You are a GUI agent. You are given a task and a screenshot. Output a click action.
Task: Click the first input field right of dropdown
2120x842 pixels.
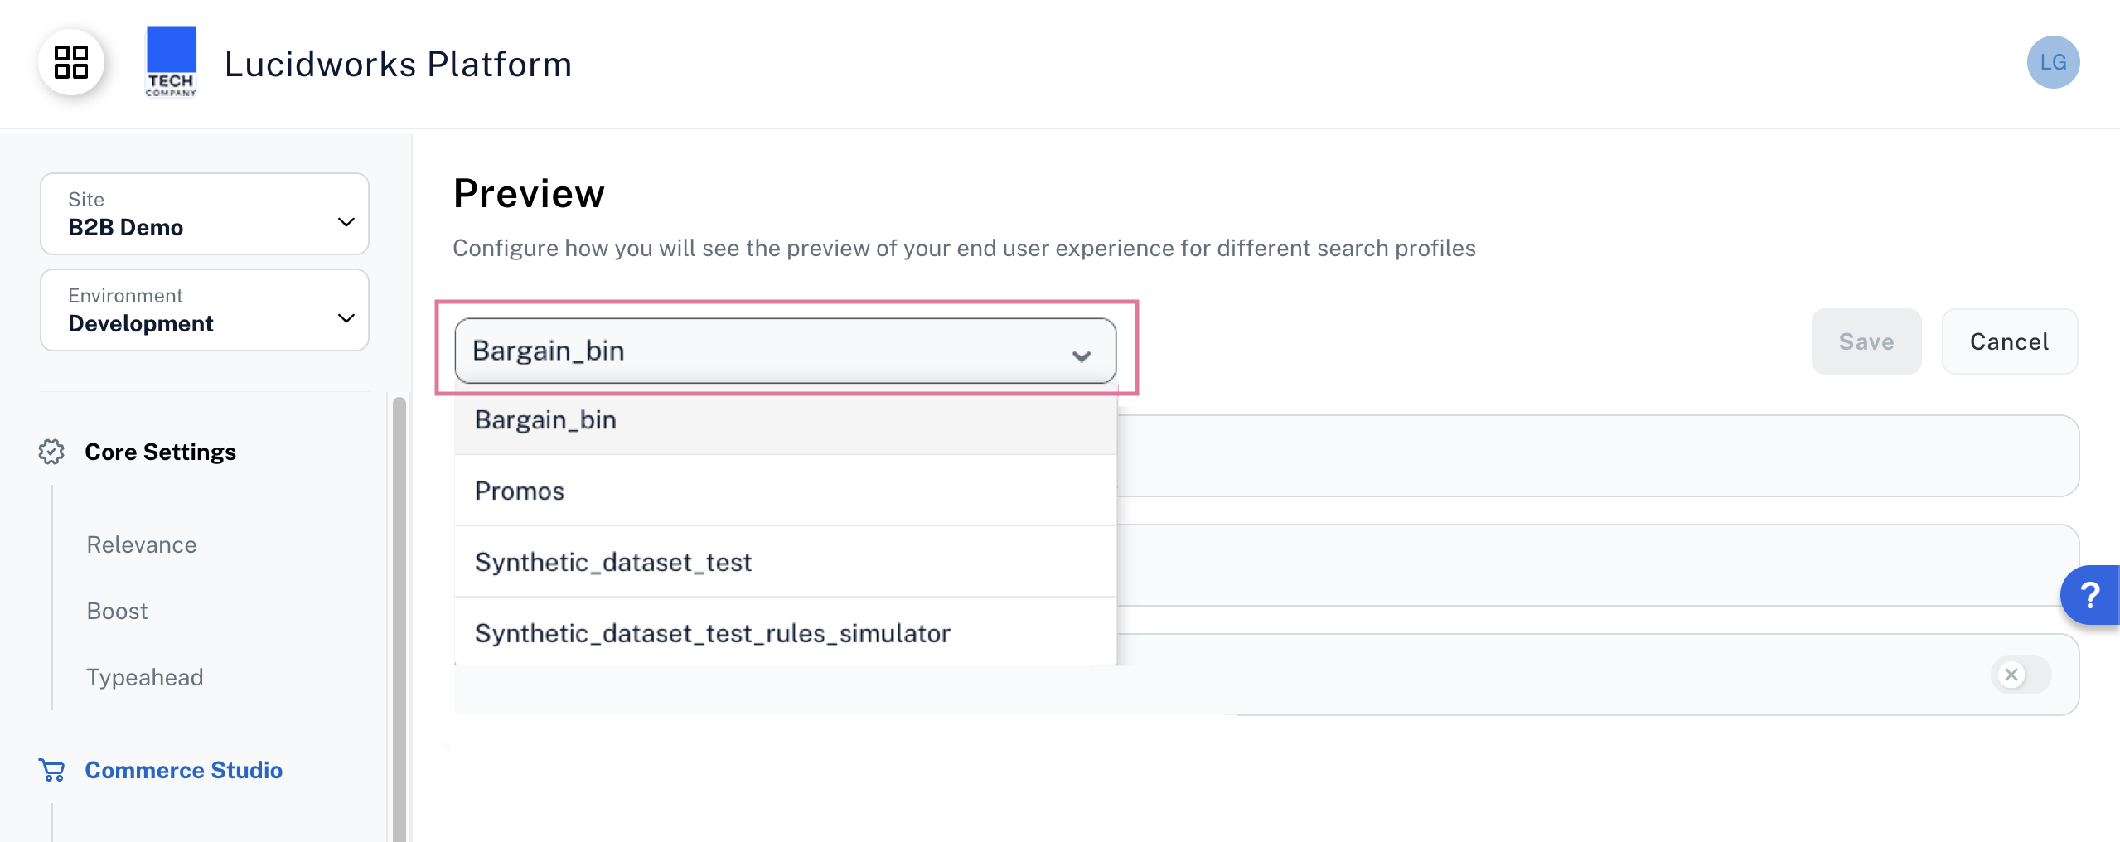(1597, 456)
